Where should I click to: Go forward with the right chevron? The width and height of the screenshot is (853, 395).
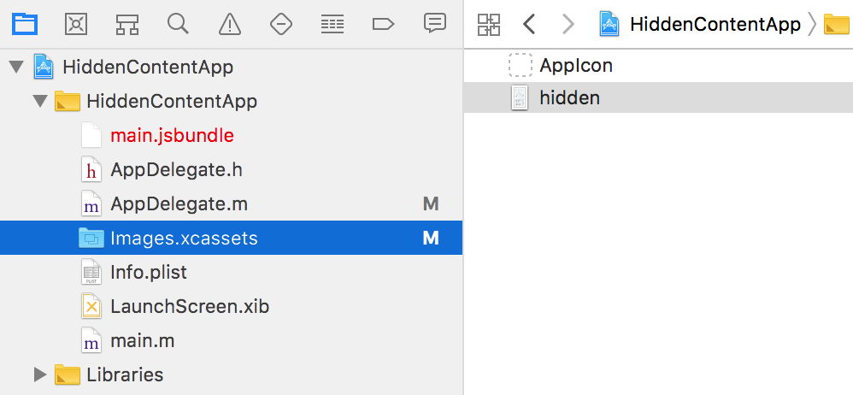tap(568, 24)
